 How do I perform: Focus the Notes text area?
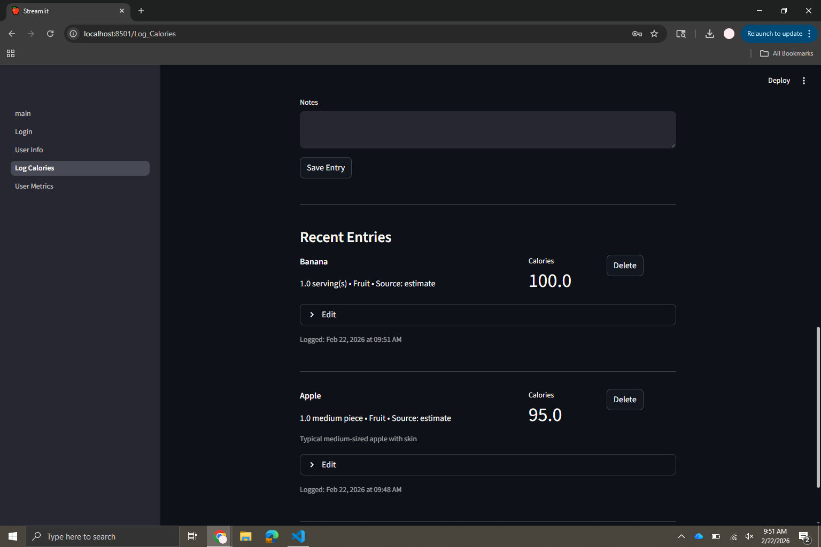(487, 130)
